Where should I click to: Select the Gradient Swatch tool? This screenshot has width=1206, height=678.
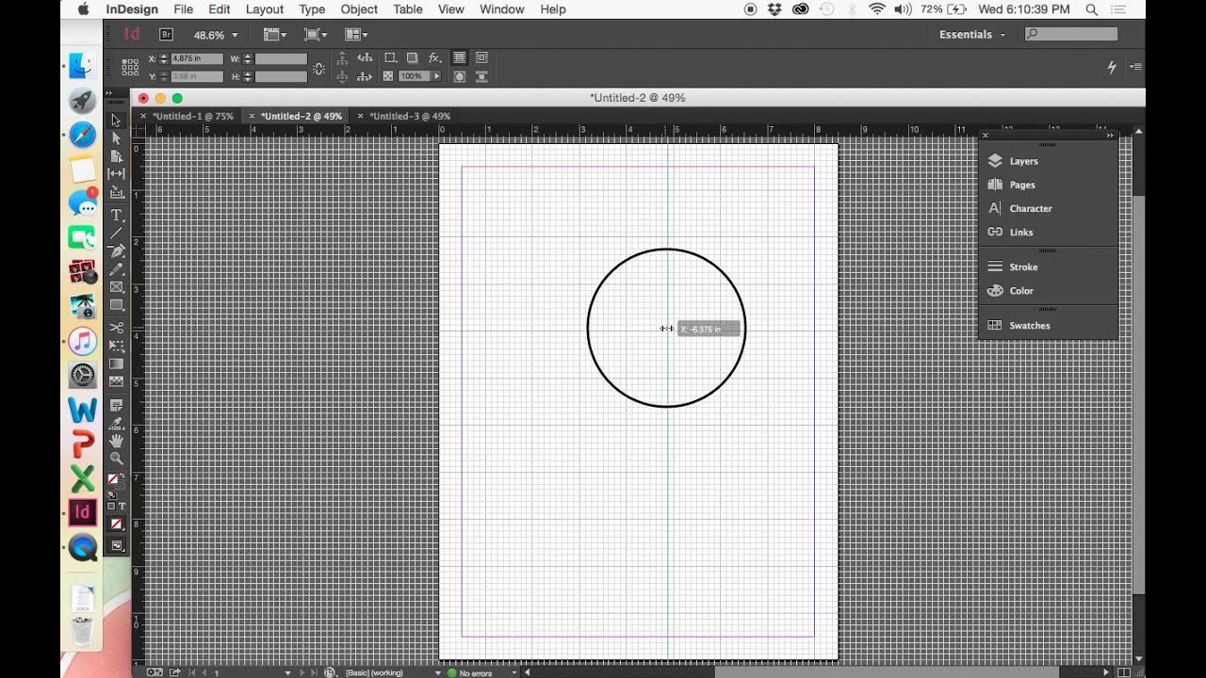click(117, 363)
